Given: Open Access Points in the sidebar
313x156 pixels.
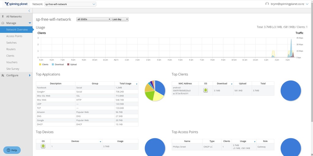Looking at the screenshot, I should (x=14, y=36).
